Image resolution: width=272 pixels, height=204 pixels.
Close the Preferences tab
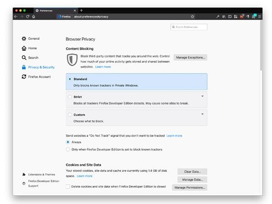point(75,10)
